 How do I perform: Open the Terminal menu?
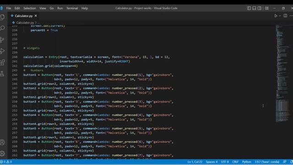tap(72, 8)
